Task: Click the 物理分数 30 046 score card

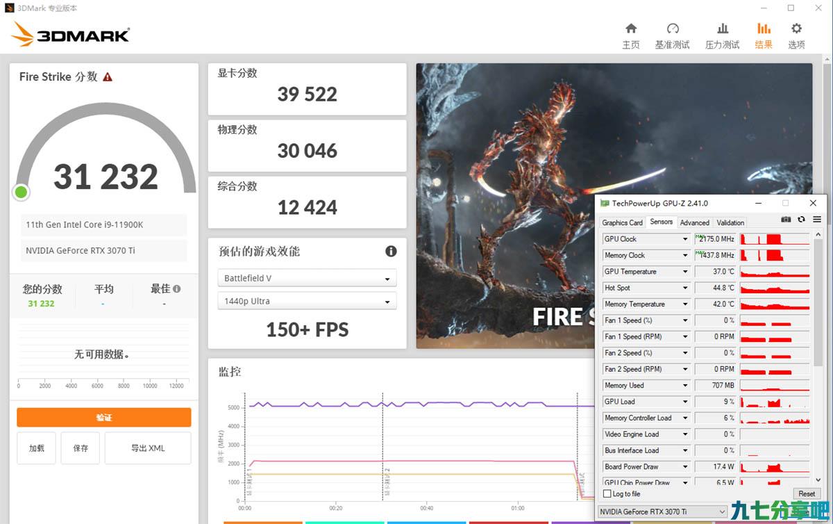Action: pyautogui.click(x=307, y=146)
